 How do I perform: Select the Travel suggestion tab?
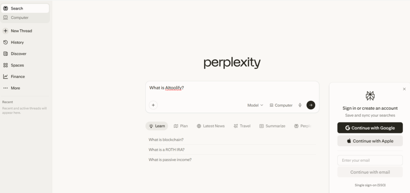242,126
